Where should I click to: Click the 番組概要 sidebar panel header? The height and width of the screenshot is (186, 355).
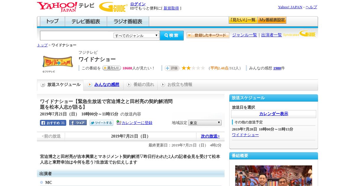[x=274, y=156]
